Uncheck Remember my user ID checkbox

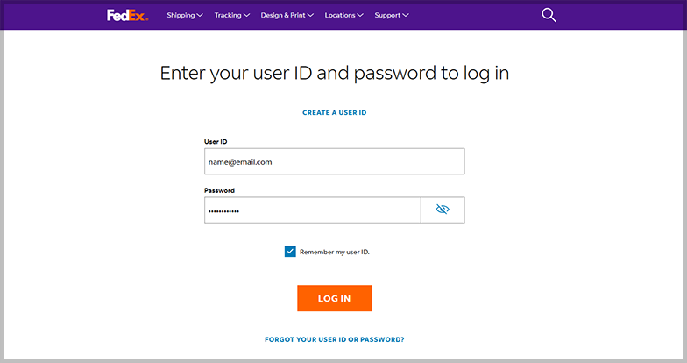tap(290, 252)
